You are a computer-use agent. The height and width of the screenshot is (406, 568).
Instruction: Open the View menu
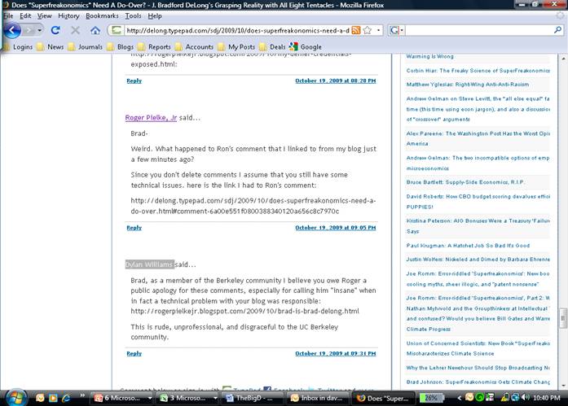pos(45,16)
